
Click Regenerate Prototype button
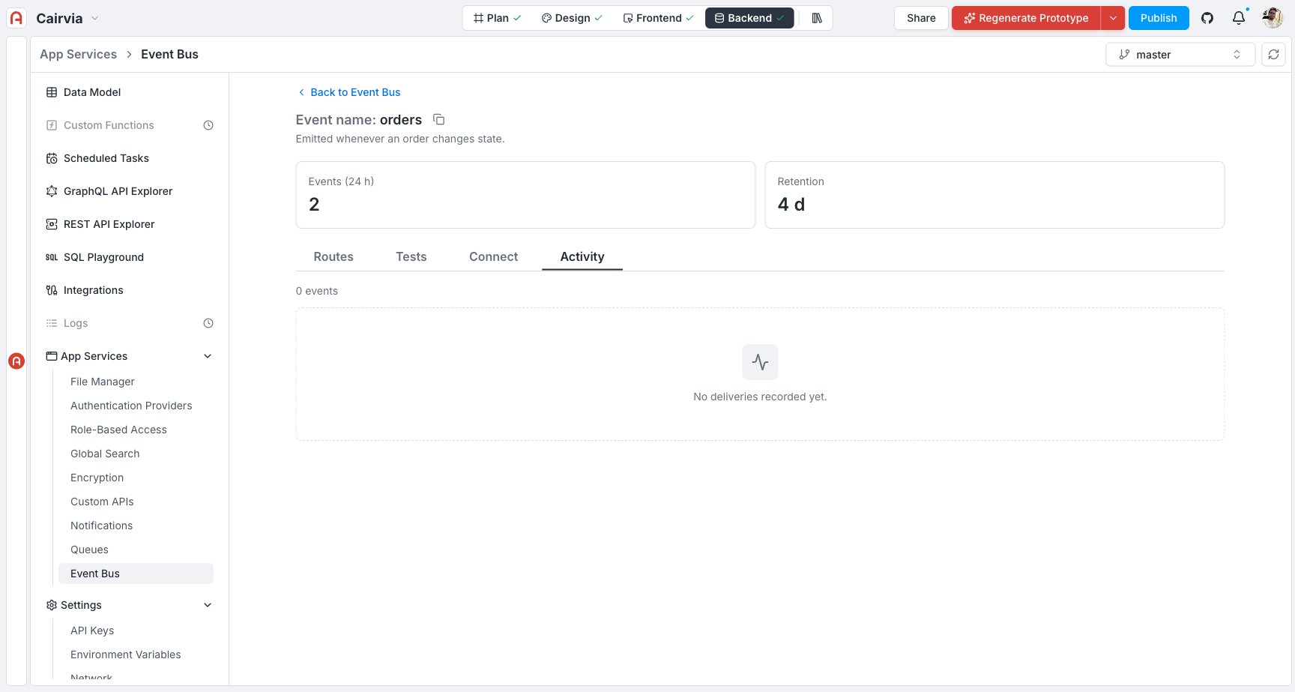coord(1026,18)
